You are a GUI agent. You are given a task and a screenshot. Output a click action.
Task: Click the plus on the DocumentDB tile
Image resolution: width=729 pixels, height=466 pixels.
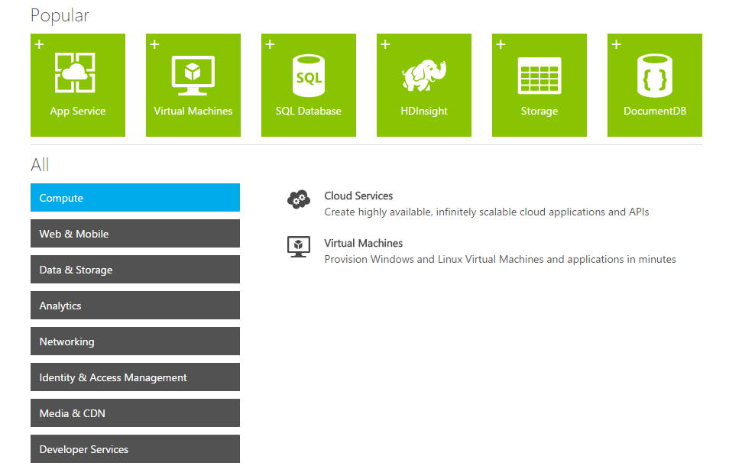point(616,44)
